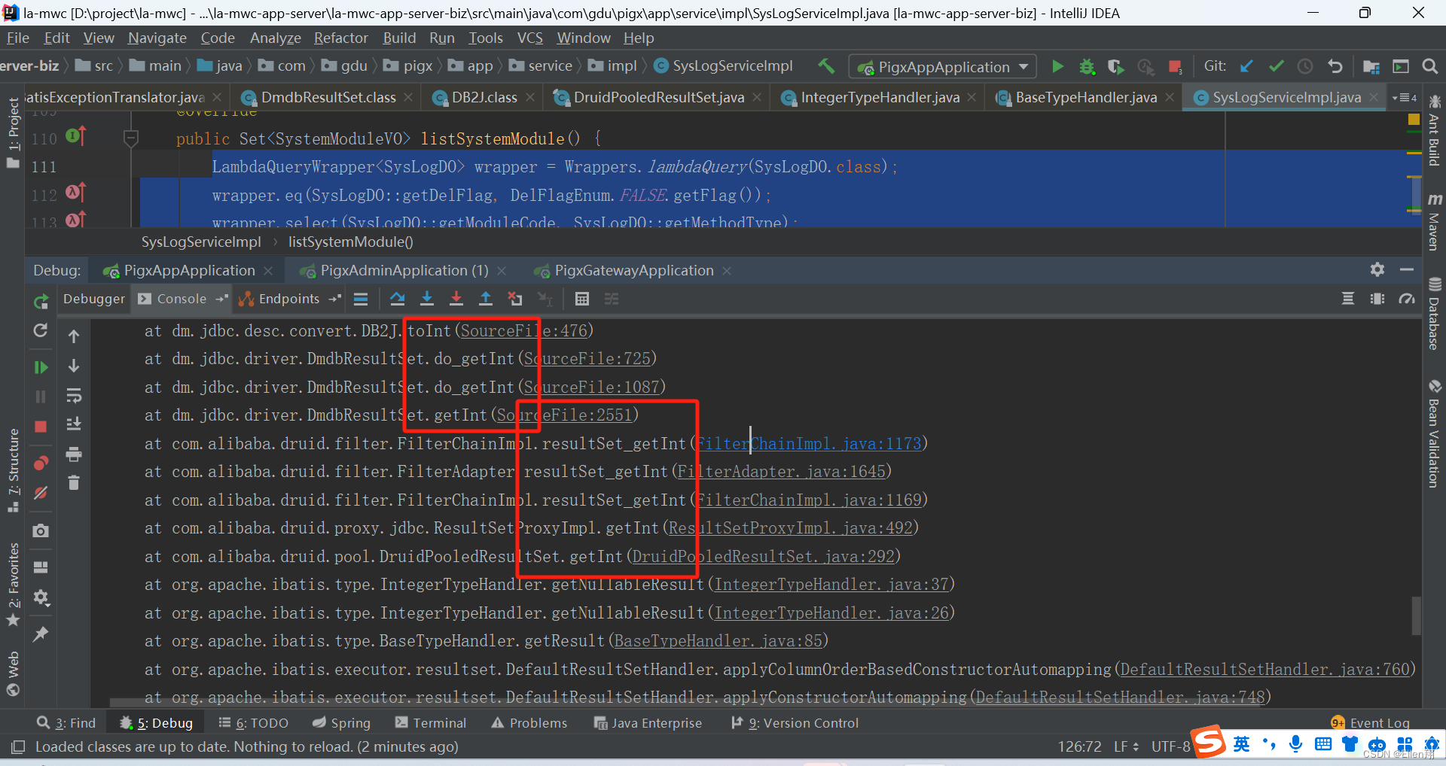Viewport: 1446px width, 766px height.
Task: Close the DB2J.class editor tab
Action: click(x=530, y=97)
